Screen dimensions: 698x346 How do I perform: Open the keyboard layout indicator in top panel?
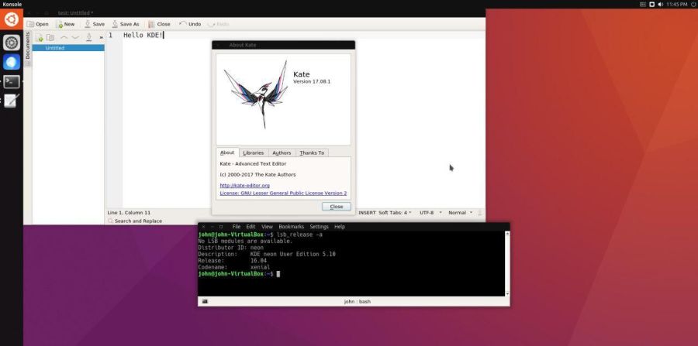(x=643, y=4)
